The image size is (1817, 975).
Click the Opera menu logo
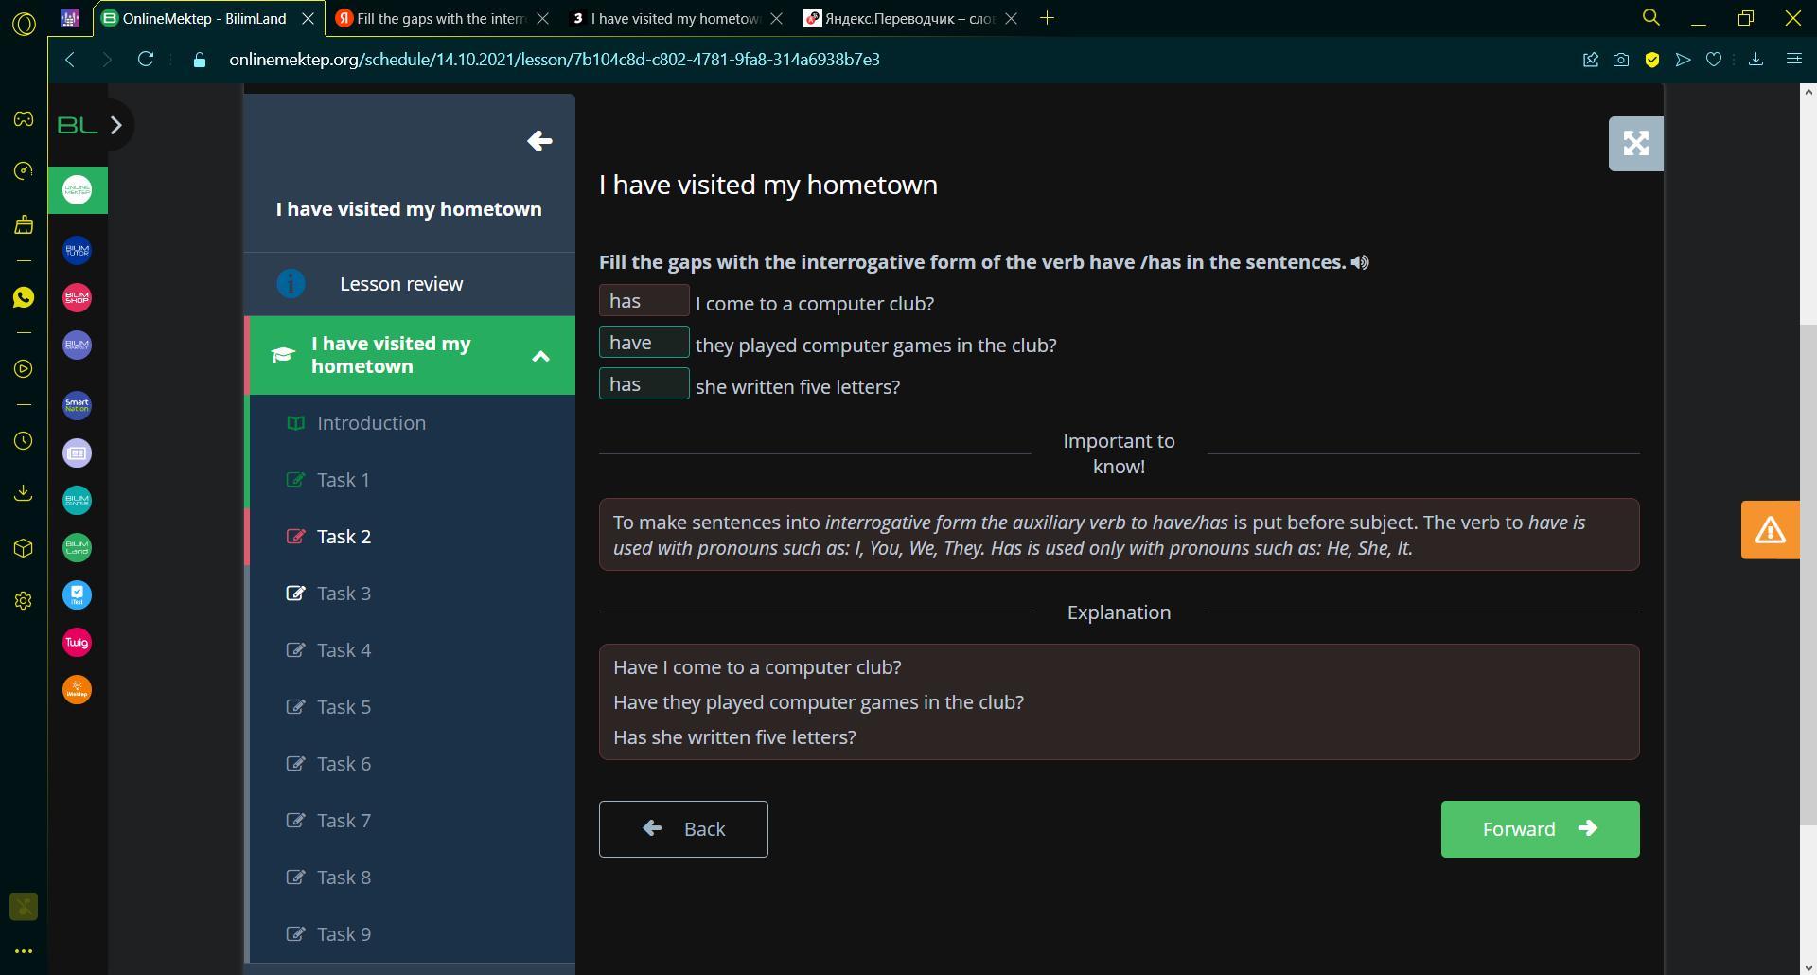(24, 24)
